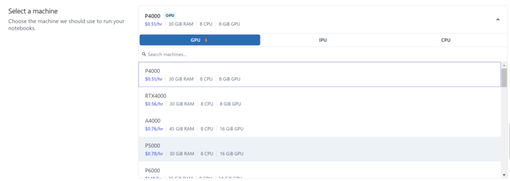Open the selected P4000 machine dropdown header
The image size is (510, 181).
[323, 19]
